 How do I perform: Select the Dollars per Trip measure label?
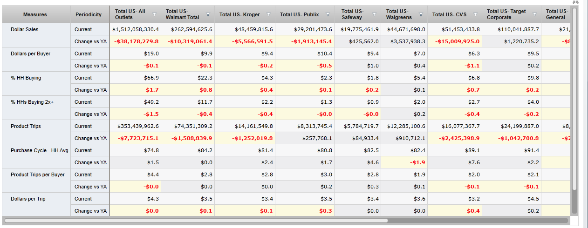point(28,199)
